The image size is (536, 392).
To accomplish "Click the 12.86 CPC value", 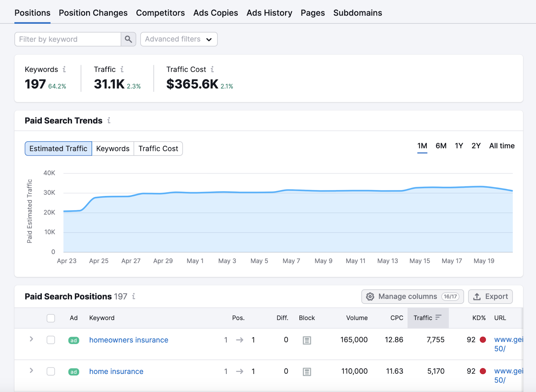I will pos(394,340).
